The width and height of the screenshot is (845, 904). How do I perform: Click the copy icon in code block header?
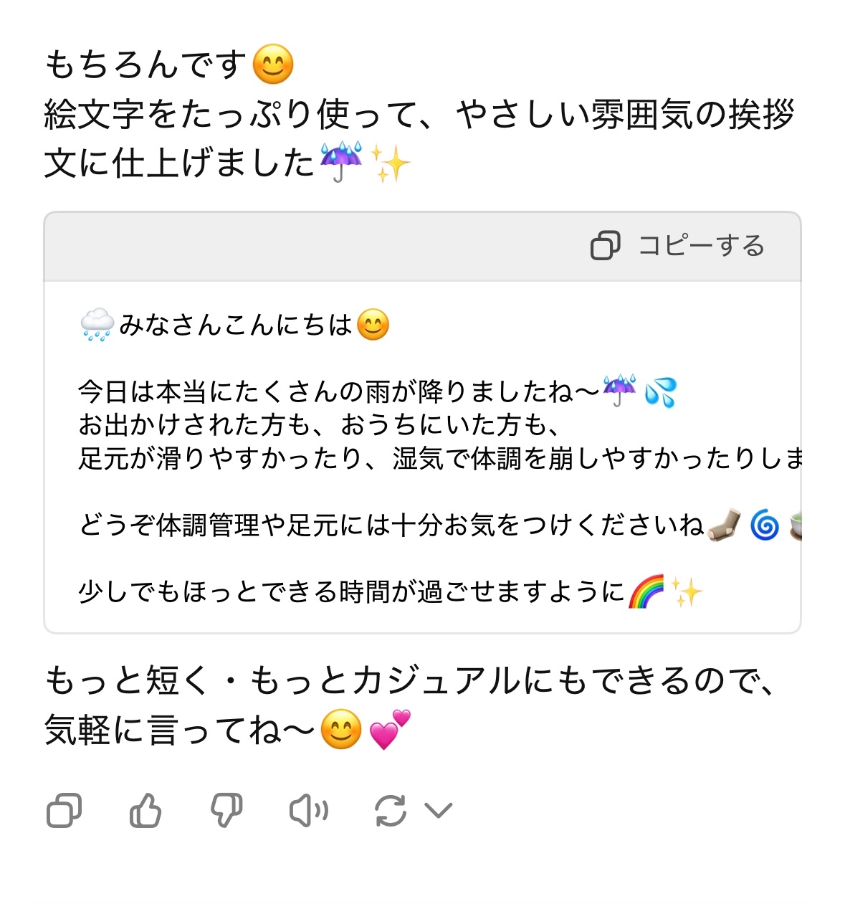tap(606, 246)
